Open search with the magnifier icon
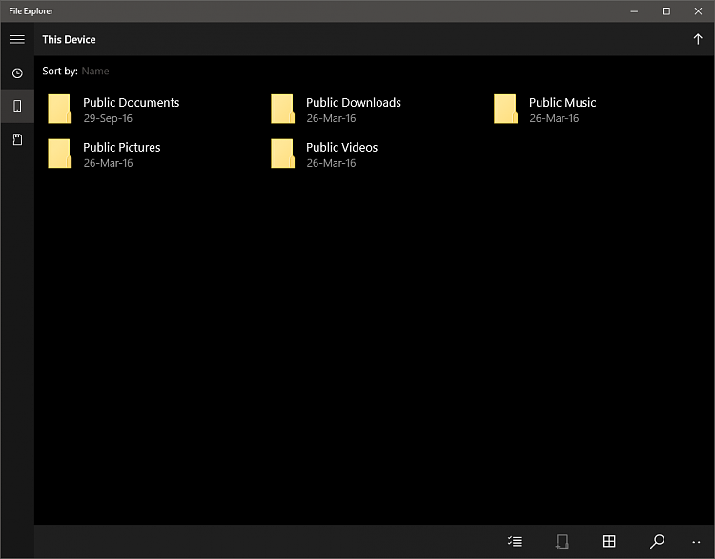The image size is (715, 559). (x=657, y=541)
